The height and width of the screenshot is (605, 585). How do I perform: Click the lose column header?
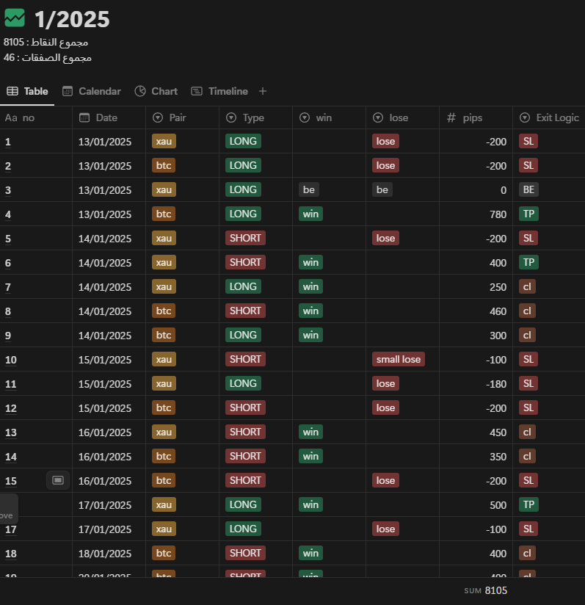click(x=399, y=117)
